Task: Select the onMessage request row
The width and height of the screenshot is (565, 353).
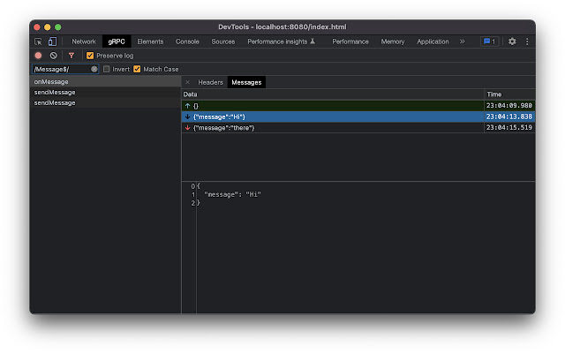Action: coord(105,82)
